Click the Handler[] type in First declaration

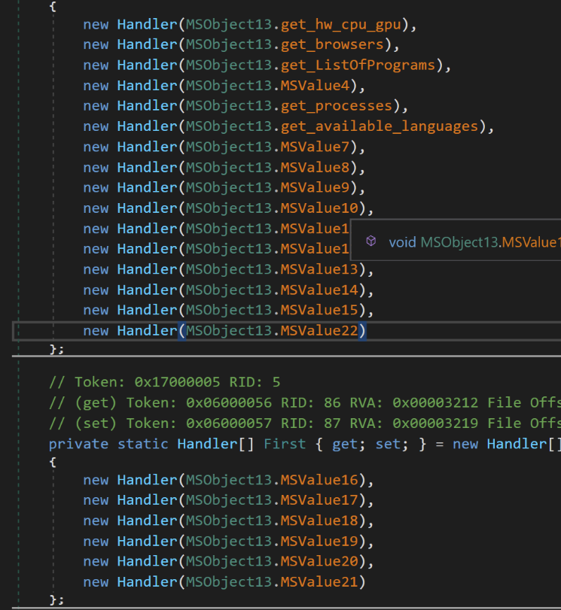pos(215,444)
